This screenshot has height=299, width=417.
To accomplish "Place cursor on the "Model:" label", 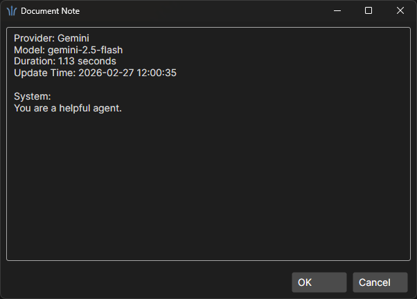I will click(29, 50).
